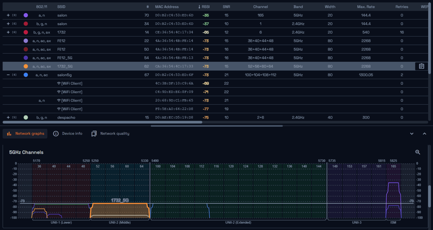The width and height of the screenshot is (433, 230).
Task: Click the green status dot beside despacho
Action: point(26,117)
